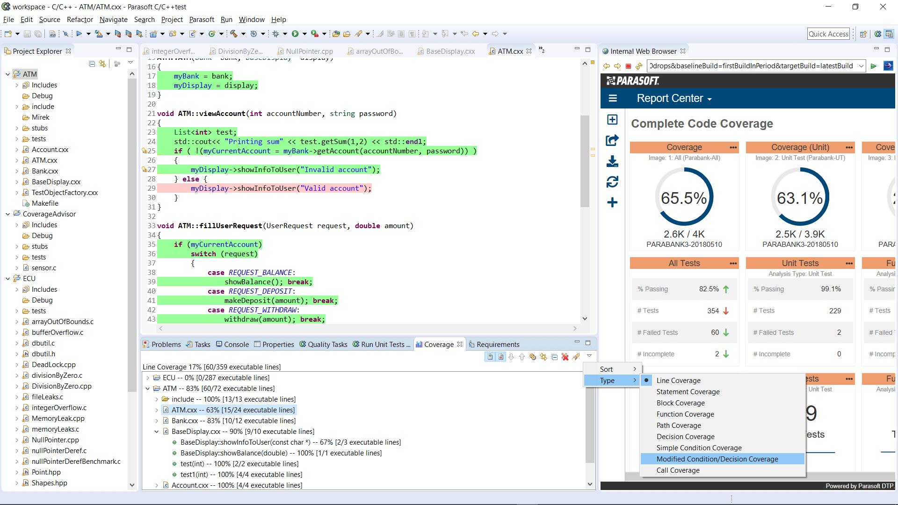
Task: Open the Coverage view menu triangle
Action: coord(589,356)
